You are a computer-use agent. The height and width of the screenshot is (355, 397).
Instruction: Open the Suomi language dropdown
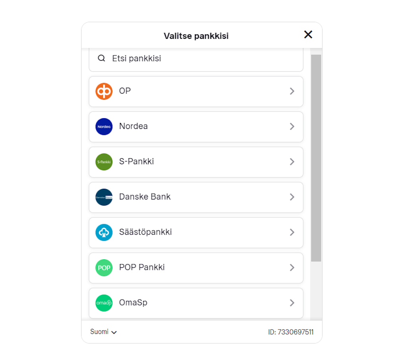(103, 332)
